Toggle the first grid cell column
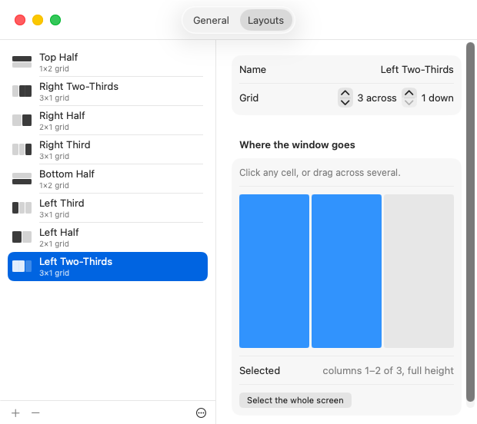This screenshot has height=424, width=477. (274, 271)
